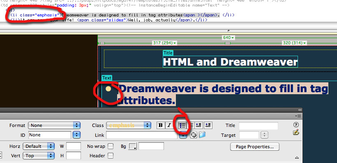Click the HTML and Dreamweaver heading

point(230,62)
